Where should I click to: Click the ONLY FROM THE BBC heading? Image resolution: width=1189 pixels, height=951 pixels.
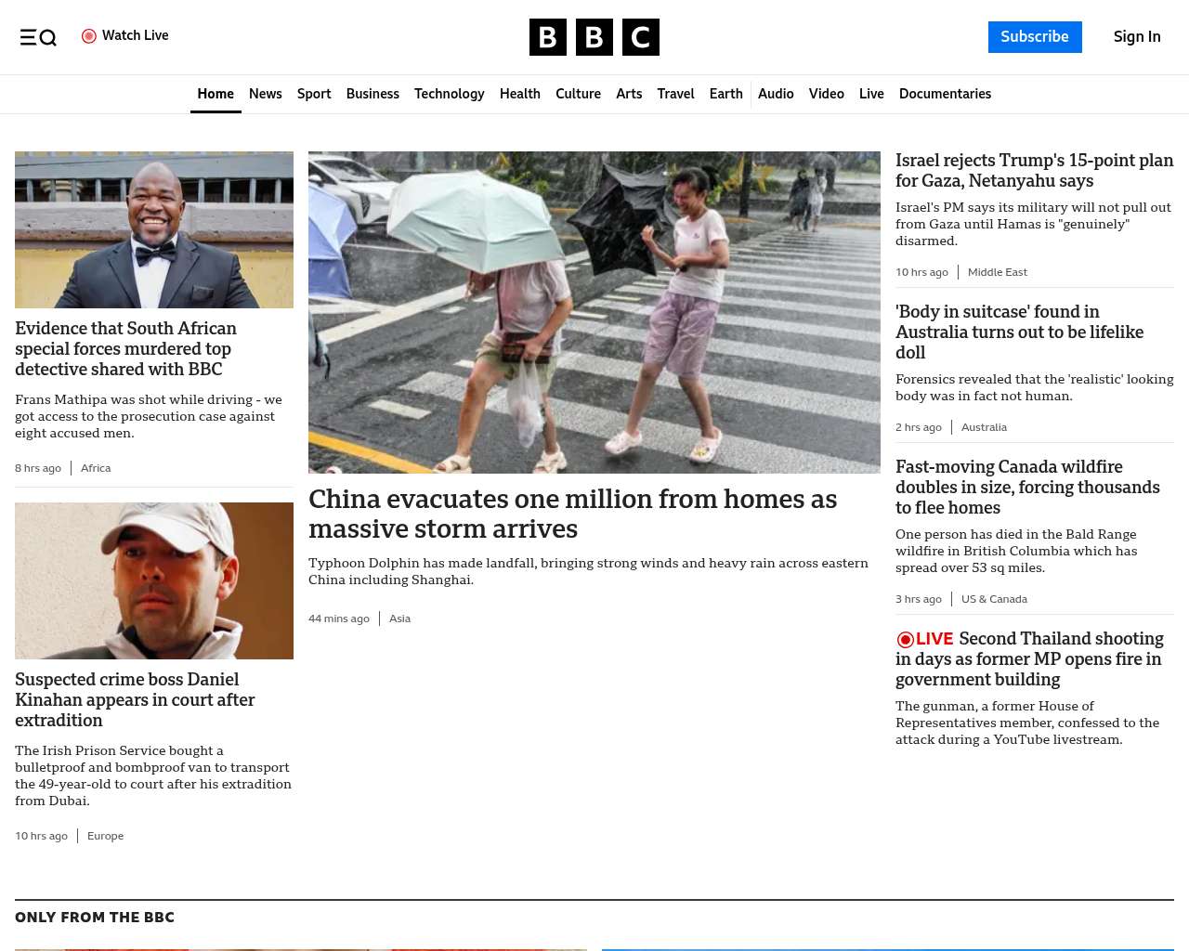[95, 917]
